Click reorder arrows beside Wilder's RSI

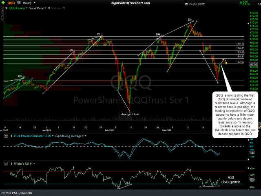coord(11,164)
